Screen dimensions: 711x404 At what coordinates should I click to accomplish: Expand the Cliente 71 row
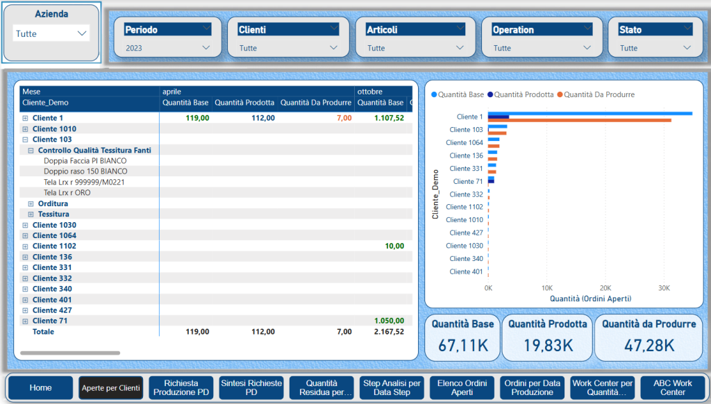tap(25, 321)
